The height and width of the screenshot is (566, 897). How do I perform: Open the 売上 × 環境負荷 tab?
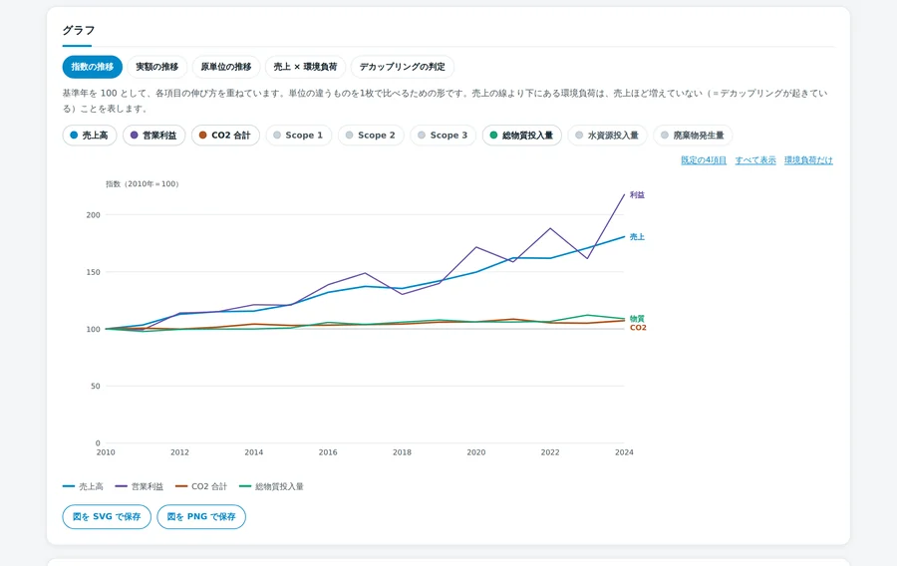coord(305,67)
